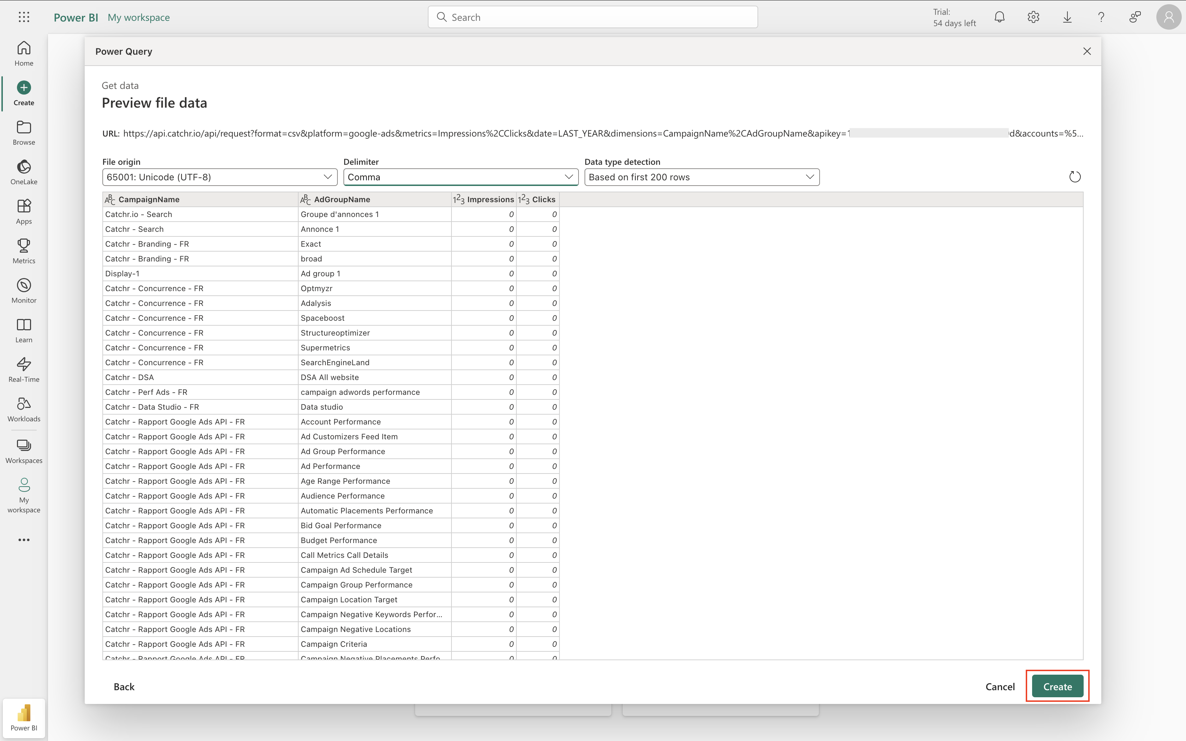Image resolution: width=1186 pixels, height=741 pixels.
Task: Go to Home in the sidebar
Action: coord(24,54)
